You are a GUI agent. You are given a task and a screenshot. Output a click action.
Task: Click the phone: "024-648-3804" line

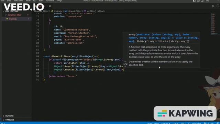(69, 40)
